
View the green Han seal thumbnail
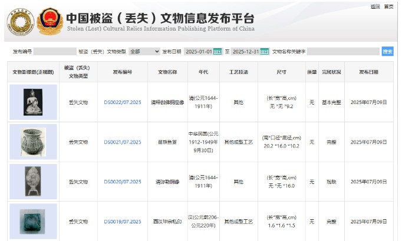[x=33, y=220]
